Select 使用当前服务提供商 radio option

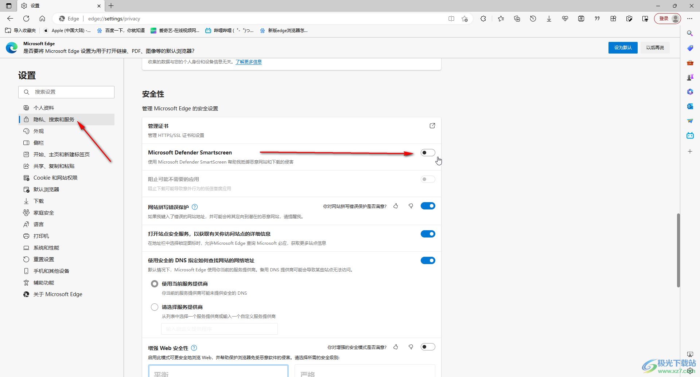[155, 284]
